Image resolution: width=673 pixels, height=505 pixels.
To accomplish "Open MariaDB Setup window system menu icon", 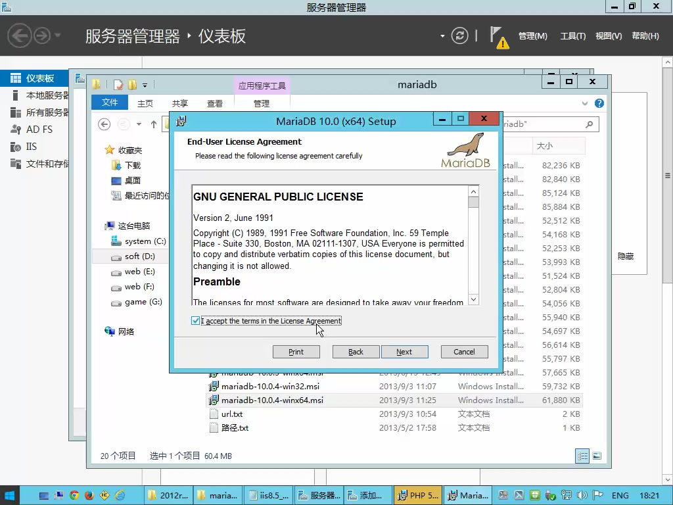I will (181, 121).
